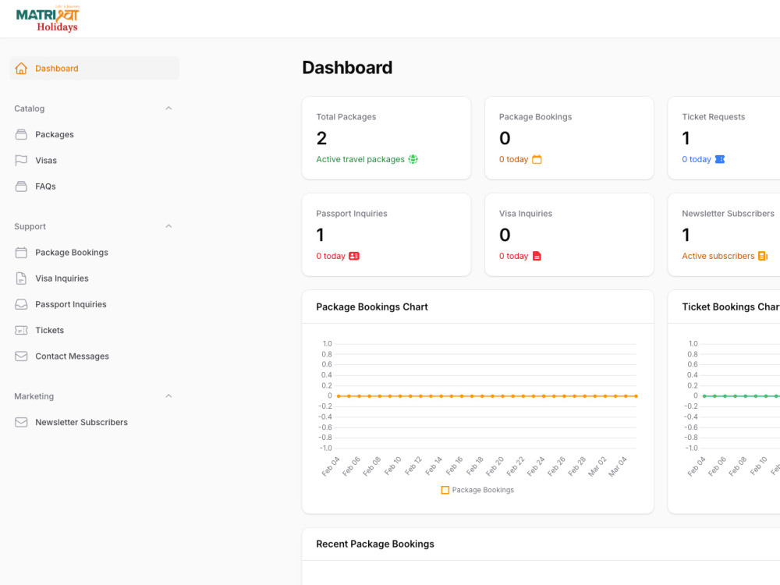
Task: Open Package Bookings in the sidebar
Action: [x=94, y=252]
